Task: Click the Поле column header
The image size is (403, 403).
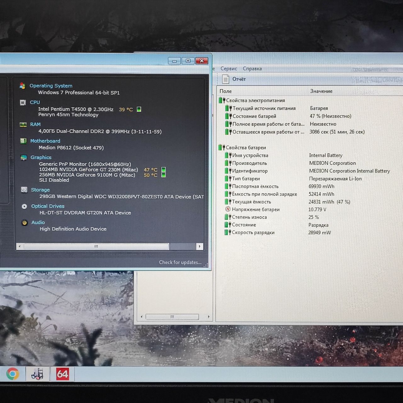Action: pos(225,91)
